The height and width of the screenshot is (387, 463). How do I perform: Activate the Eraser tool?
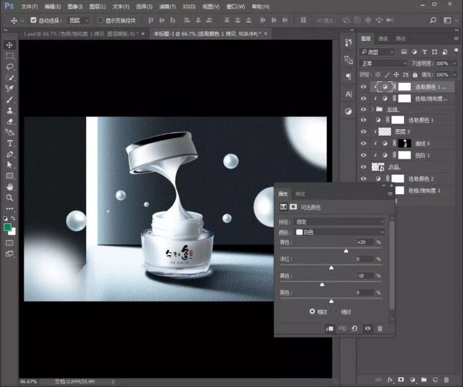[10, 121]
